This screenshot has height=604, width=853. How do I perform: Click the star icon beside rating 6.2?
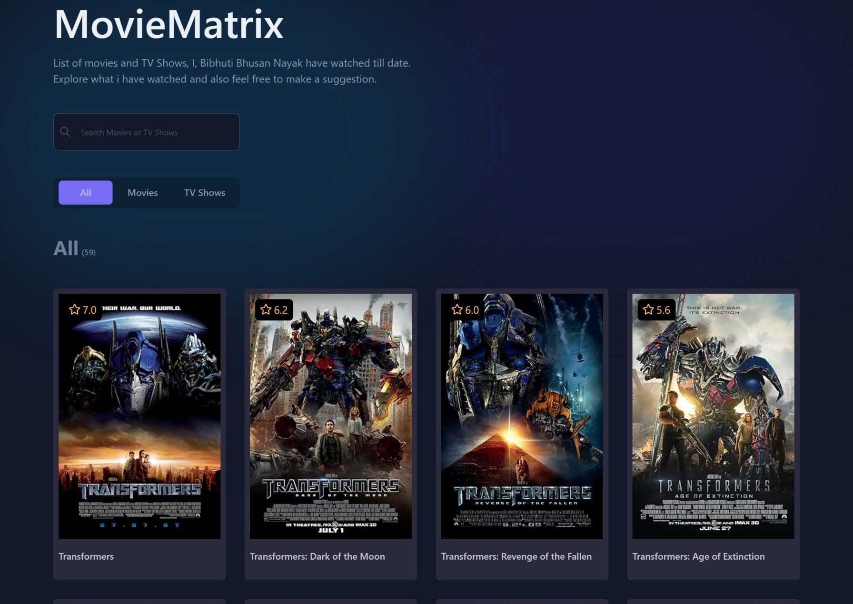(x=266, y=310)
